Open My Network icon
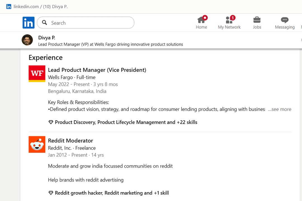The height and width of the screenshot is (201, 302). coord(229,20)
